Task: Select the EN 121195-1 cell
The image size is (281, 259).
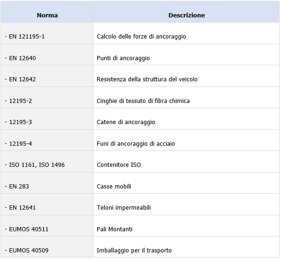Action: pyautogui.click(x=47, y=33)
